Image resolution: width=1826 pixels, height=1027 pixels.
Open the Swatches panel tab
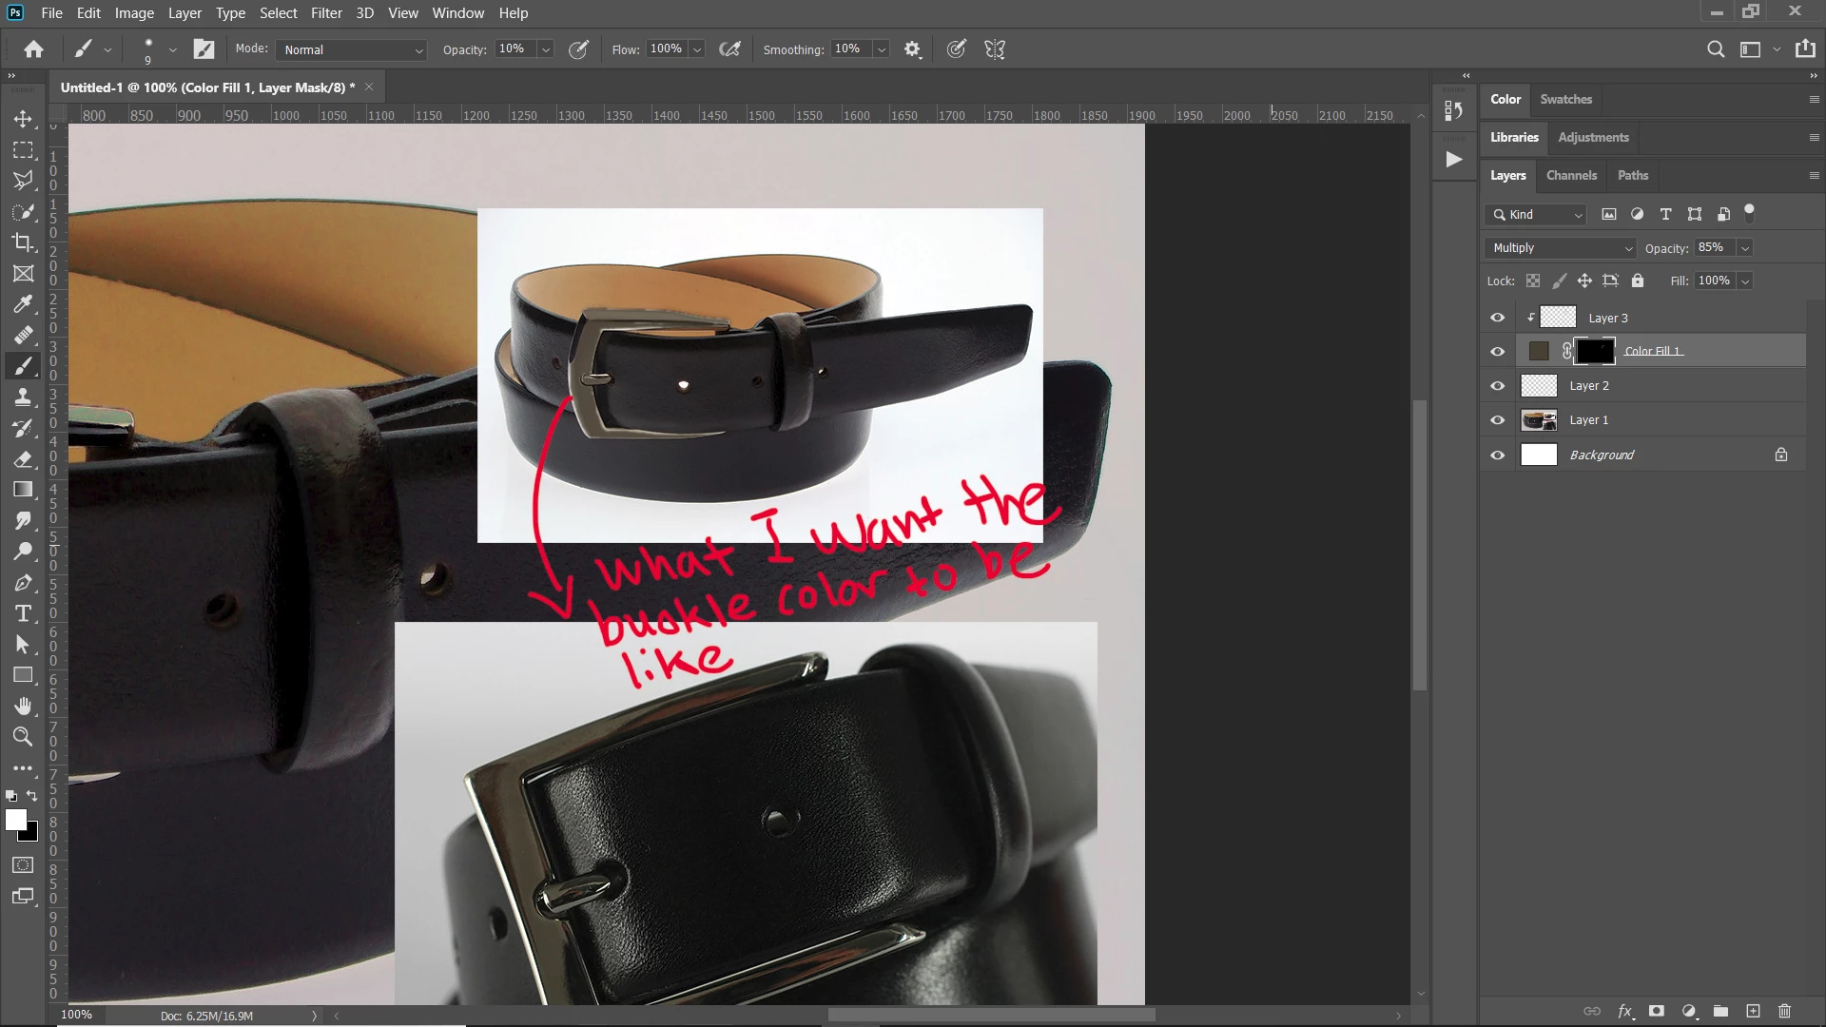click(1565, 99)
